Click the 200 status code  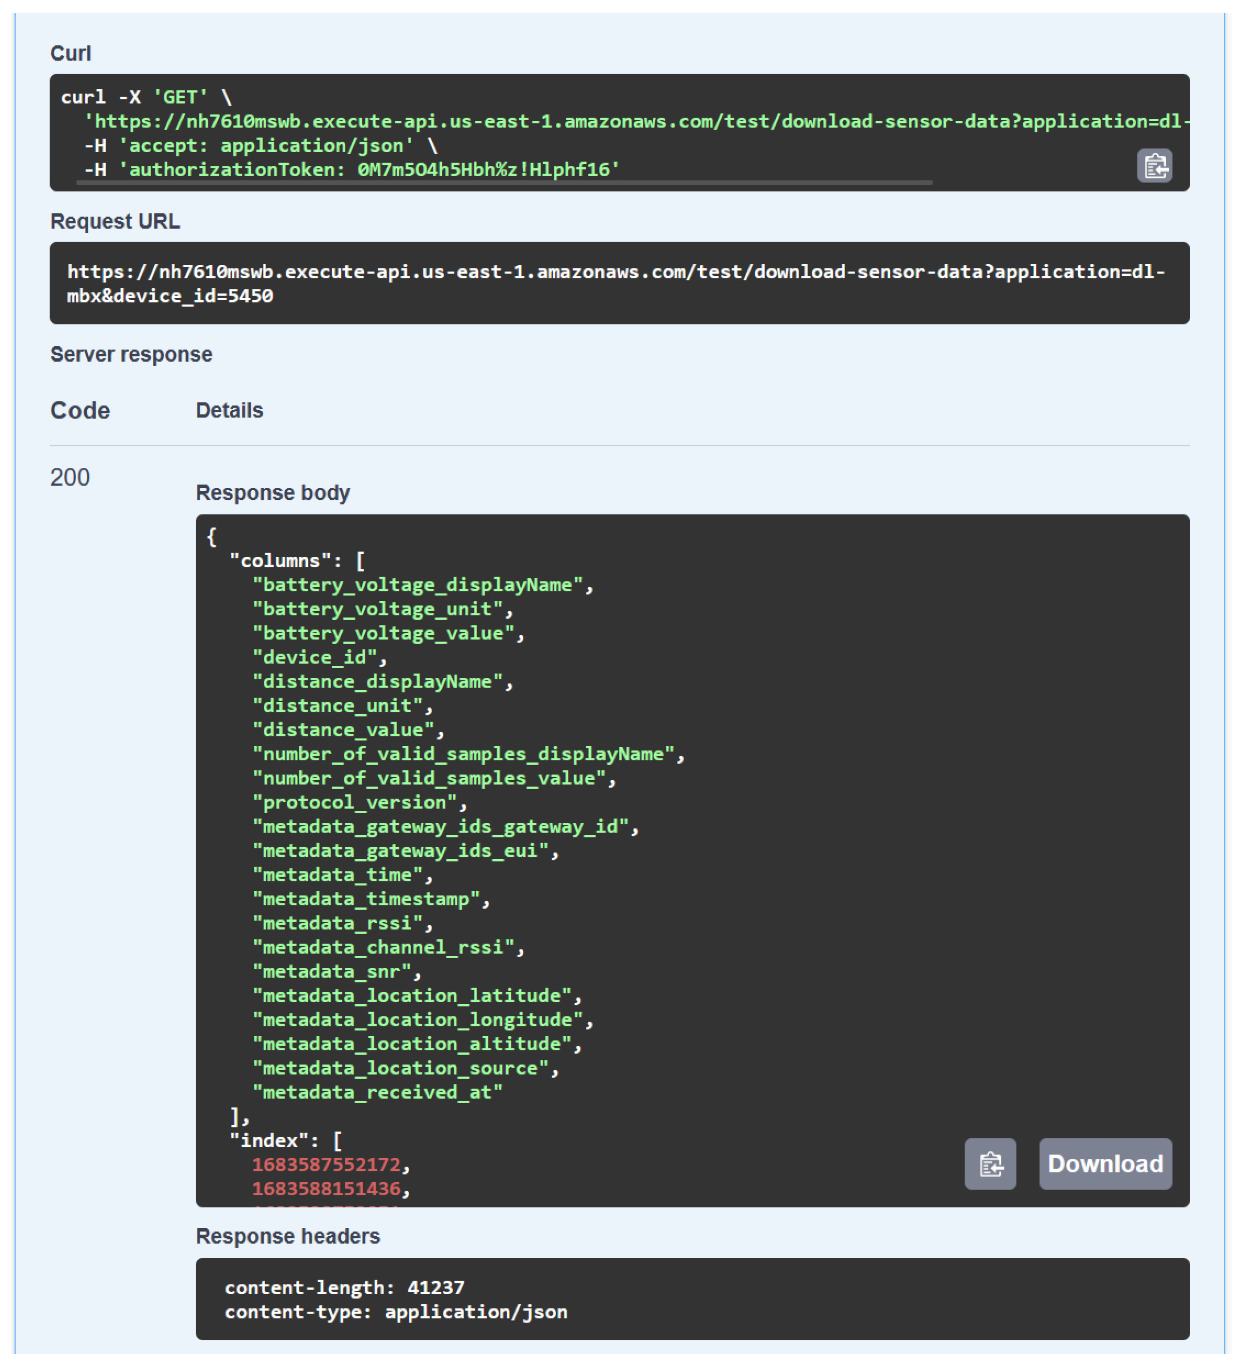tap(70, 477)
